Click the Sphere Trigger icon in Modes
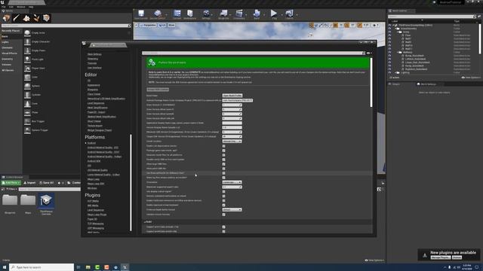 tap(27, 130)
